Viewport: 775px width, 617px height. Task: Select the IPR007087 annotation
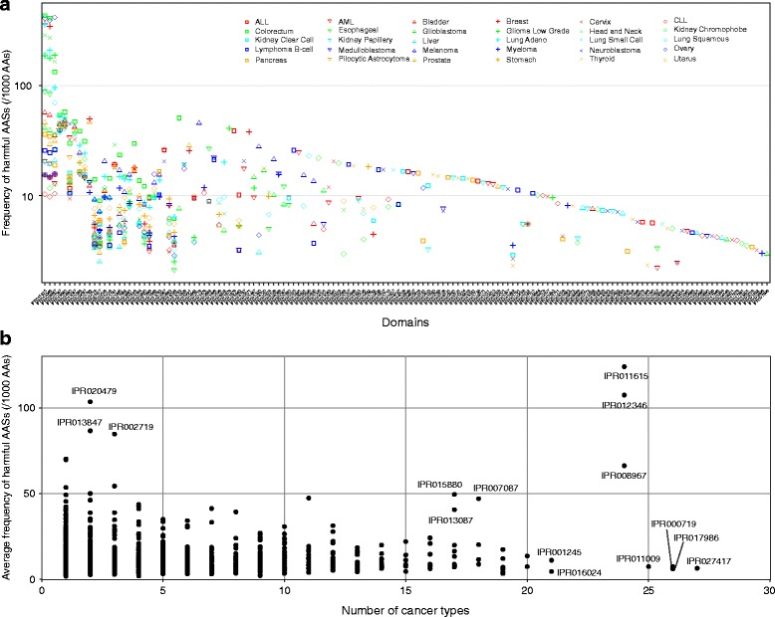coord(496,489)
